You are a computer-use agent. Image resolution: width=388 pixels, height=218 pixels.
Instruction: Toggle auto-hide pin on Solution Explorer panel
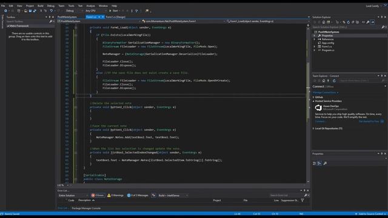(382, 17)
